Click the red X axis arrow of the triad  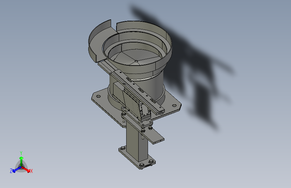(26, 169)
